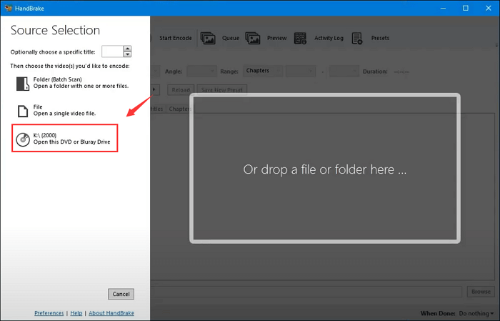Click the Start Encode button
This screenshot has width=500, height=321.
175,38
